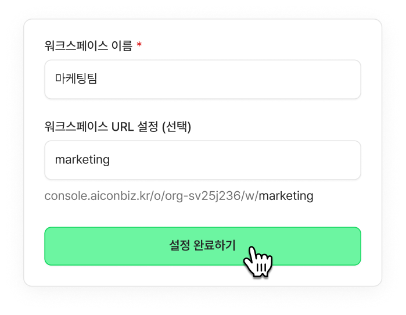Click the word 이름 in the first label
The width and height of the screenshot is (406, 315).
point(122,46)
